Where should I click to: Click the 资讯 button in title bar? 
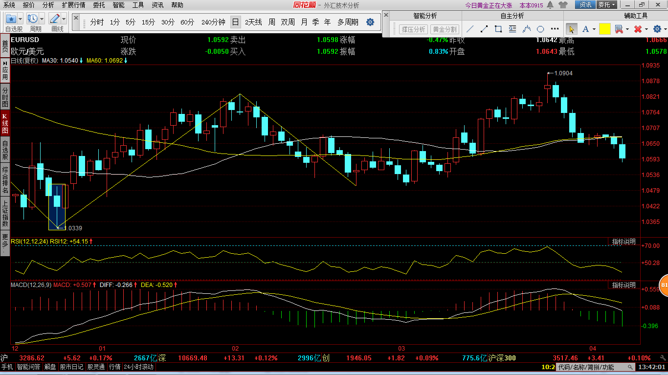click(x=585, y=5)
